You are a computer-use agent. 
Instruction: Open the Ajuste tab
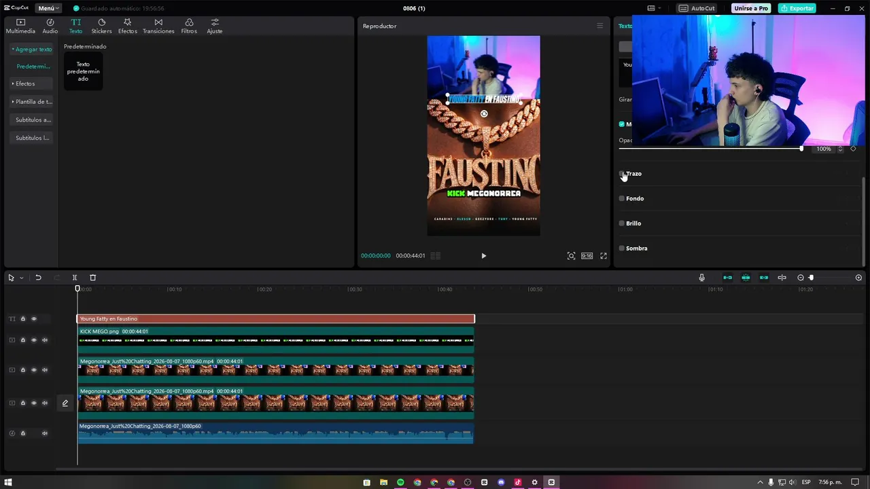215,26
